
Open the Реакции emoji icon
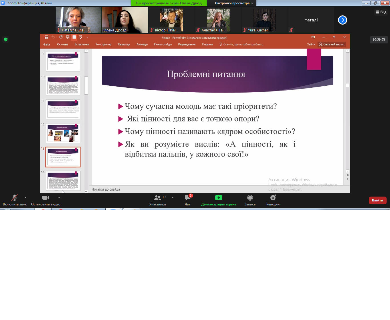coord(273,198)
